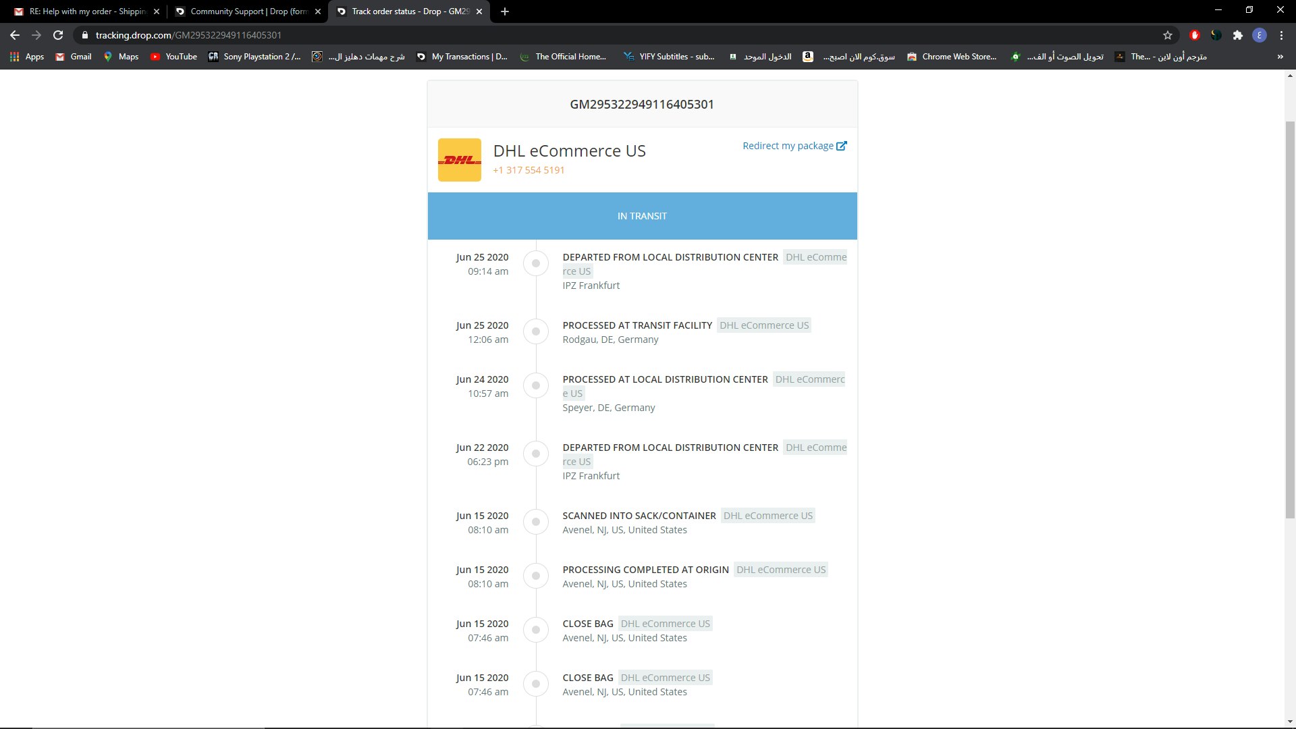Bookmark this page with star icon
The image size is (1296, 729).
(x=1168, y=35)
